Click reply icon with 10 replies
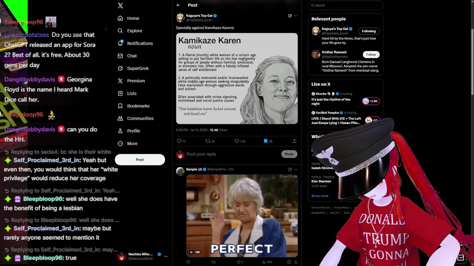This screenshot has width=474, height=266. coord(179,141)
